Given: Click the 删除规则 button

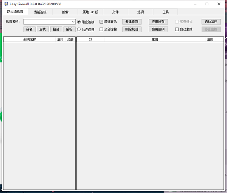Looking at the screenshot, I should tap(132, 29).
